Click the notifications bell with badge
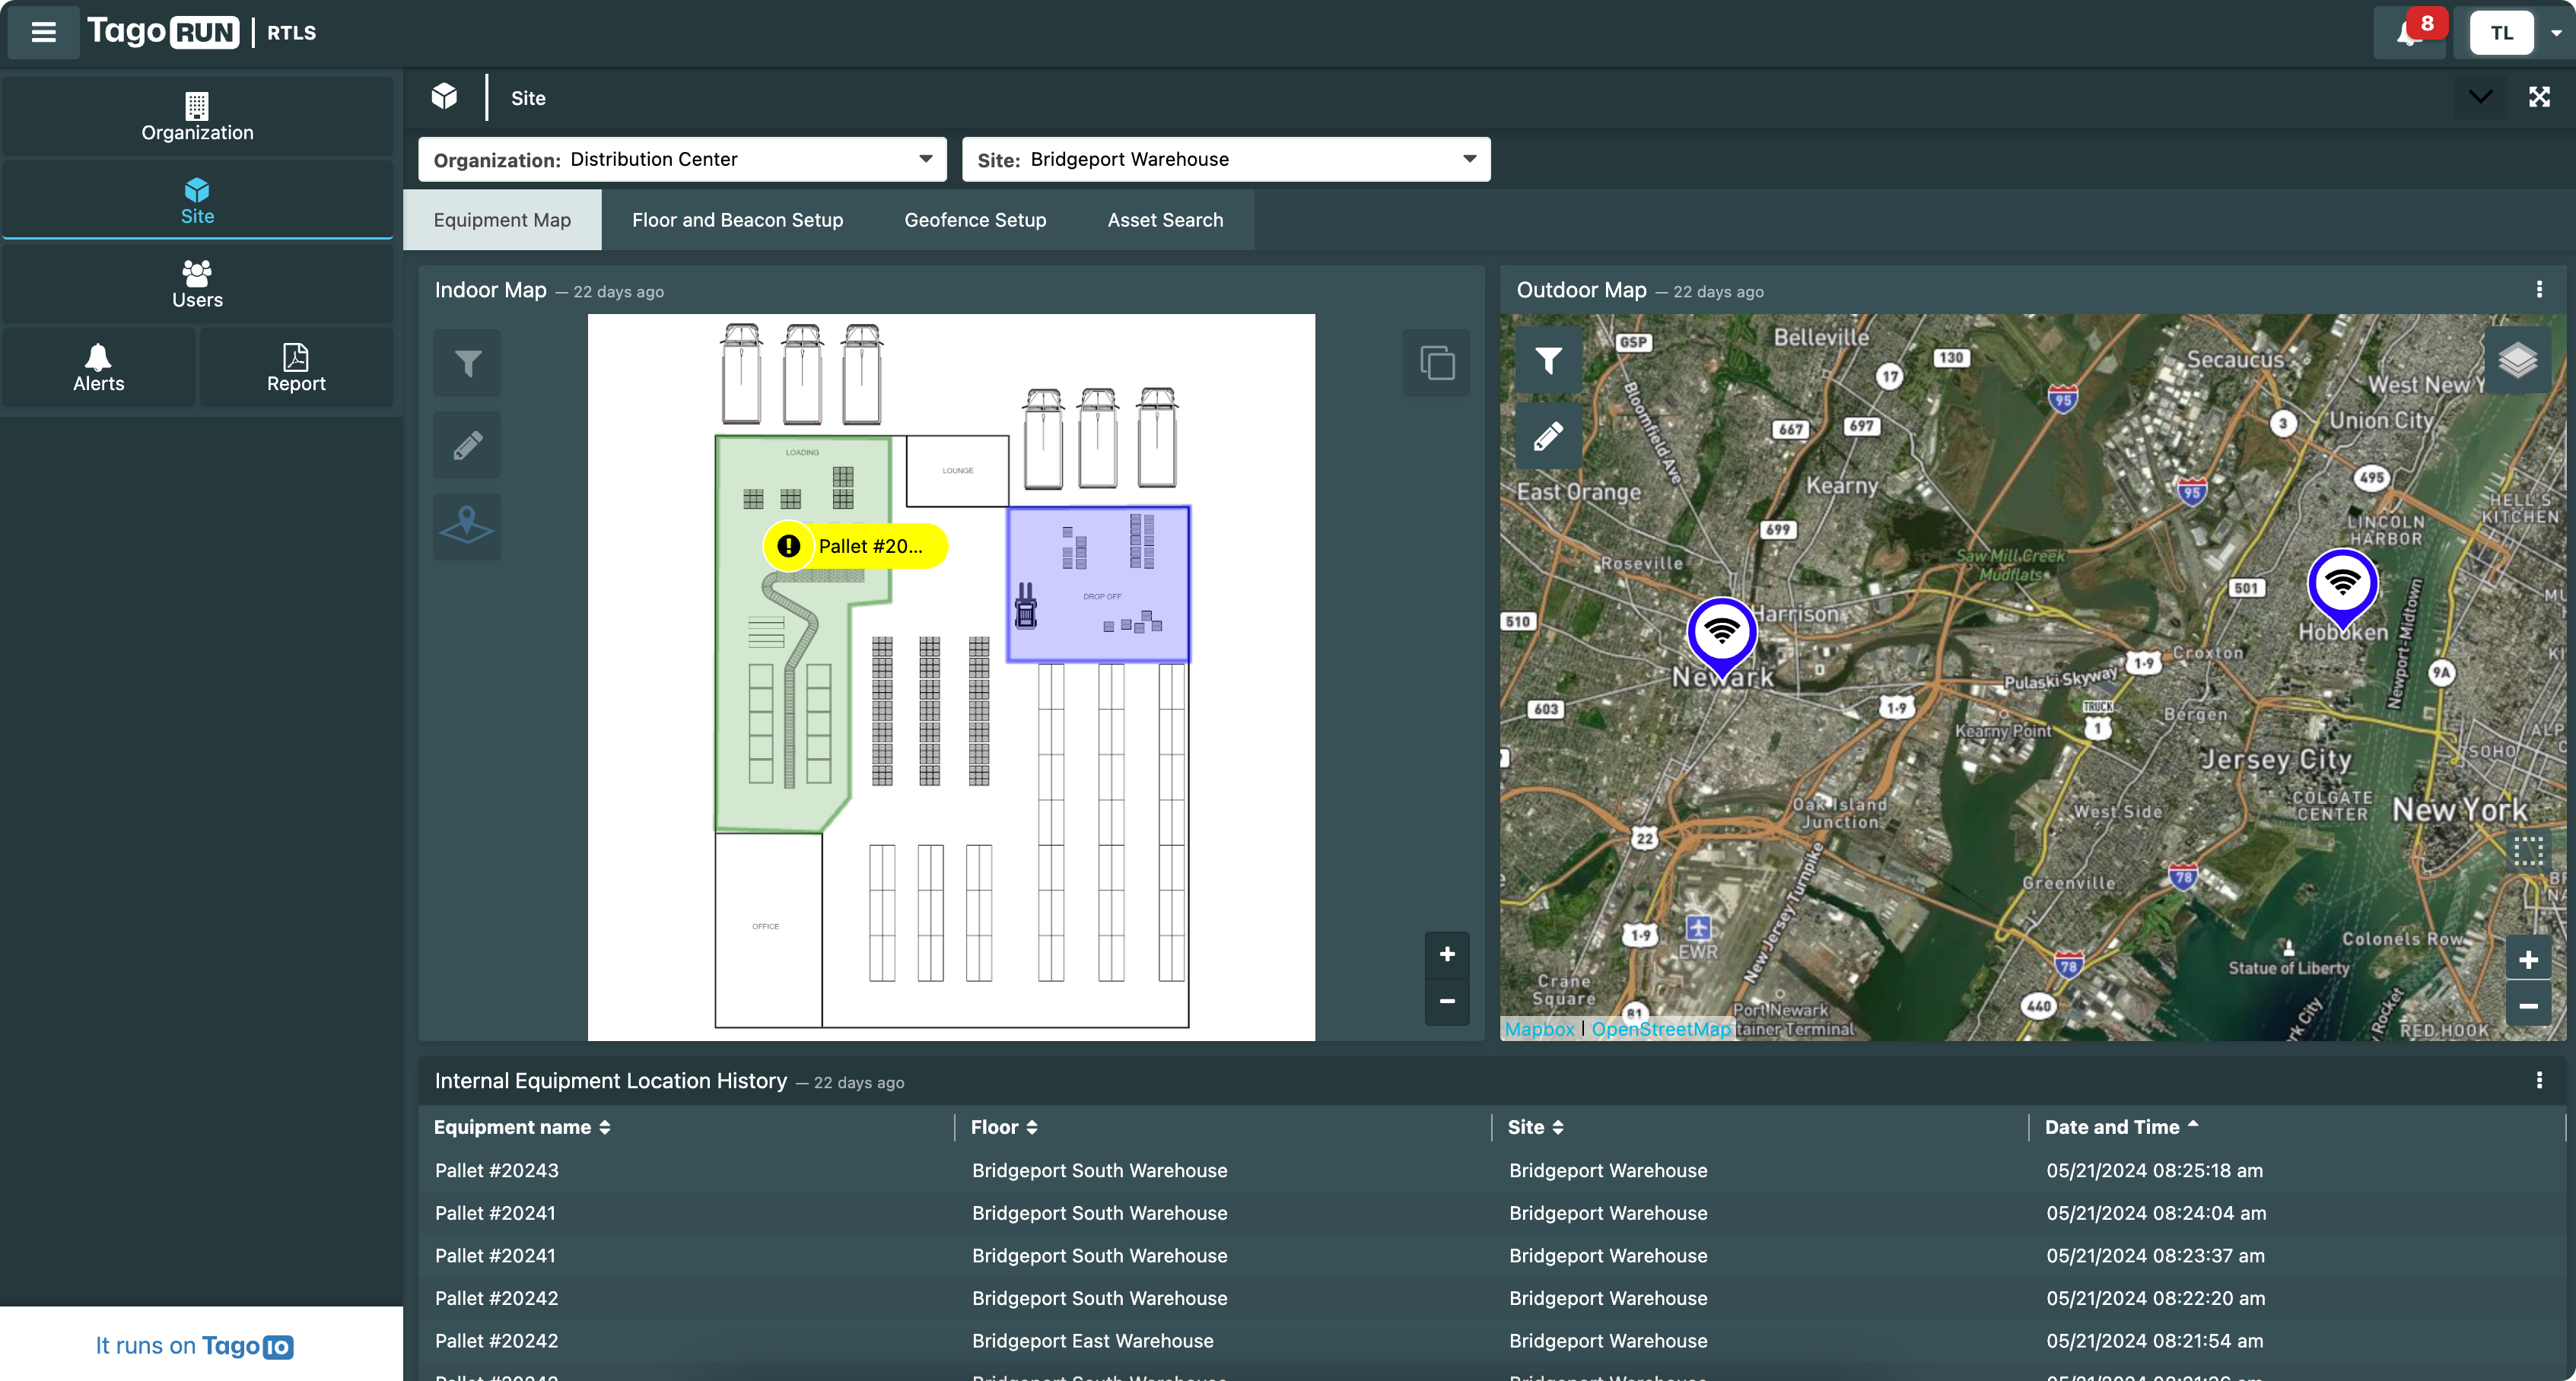The height and width of the screenshot is (1381, 2576). 2409,33
